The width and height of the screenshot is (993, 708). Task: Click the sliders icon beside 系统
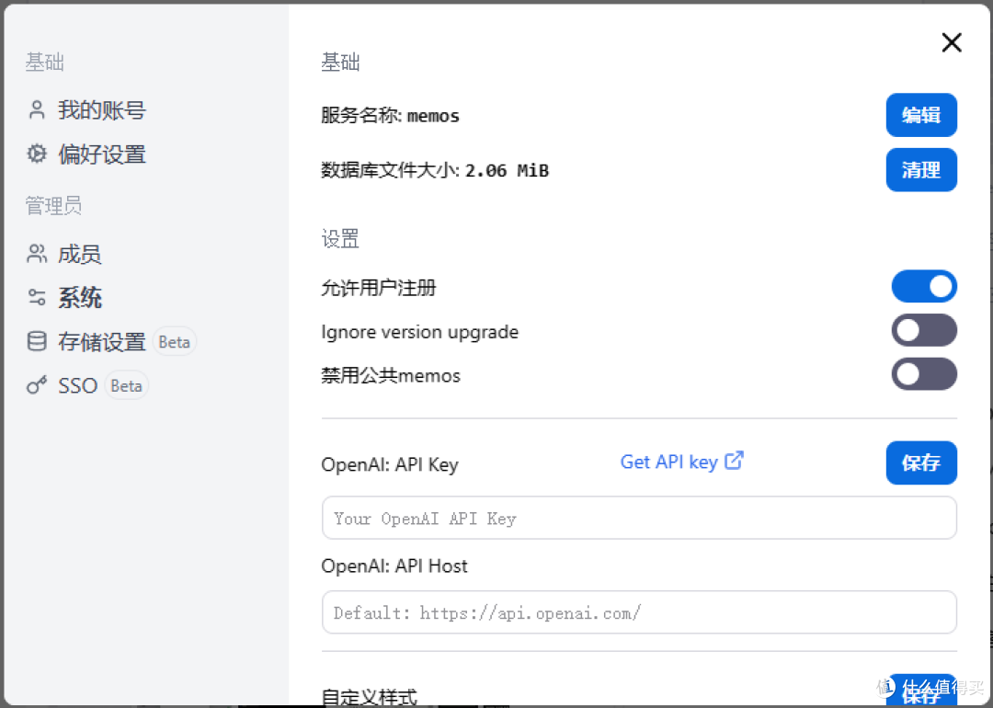[37, 298]
